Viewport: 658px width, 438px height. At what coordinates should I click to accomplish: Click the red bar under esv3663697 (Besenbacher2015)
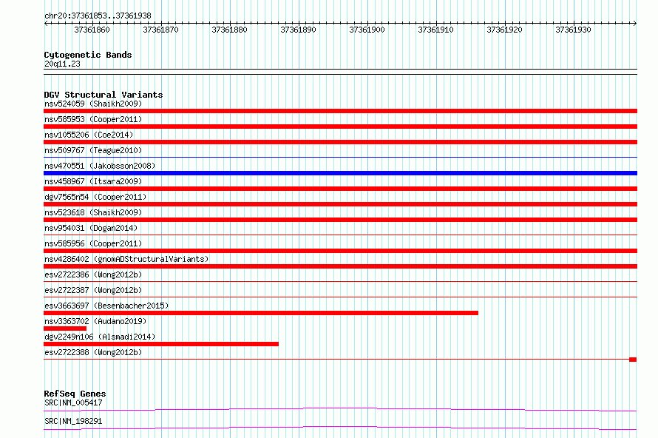click(x=261, y=313)
